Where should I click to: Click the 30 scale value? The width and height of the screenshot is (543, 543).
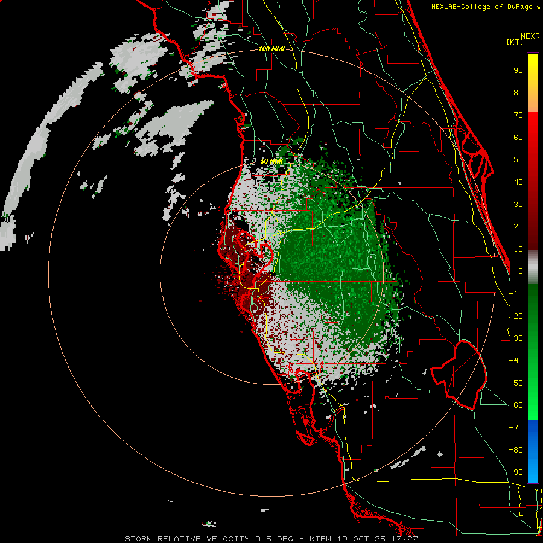(518, 205)
